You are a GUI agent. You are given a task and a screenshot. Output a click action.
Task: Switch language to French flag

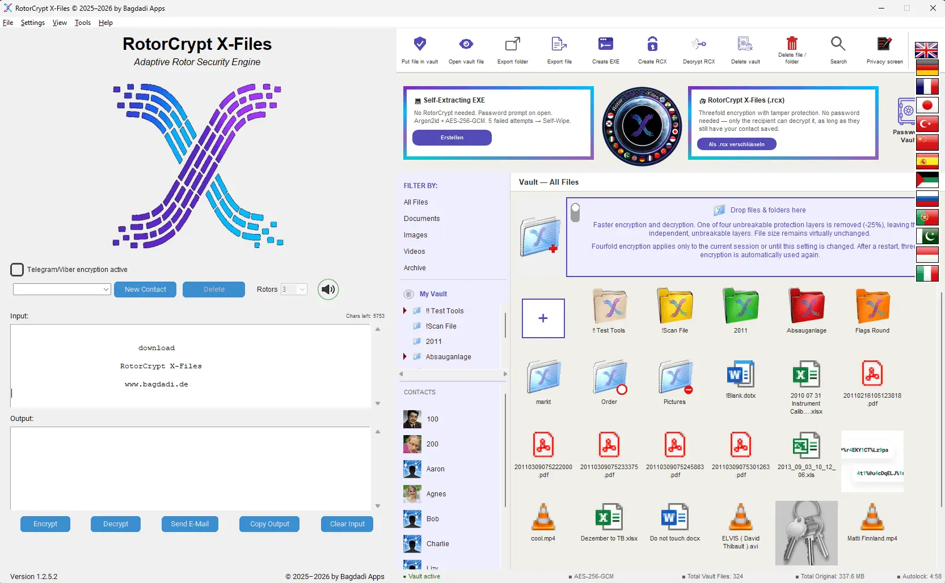click(927, 87)
